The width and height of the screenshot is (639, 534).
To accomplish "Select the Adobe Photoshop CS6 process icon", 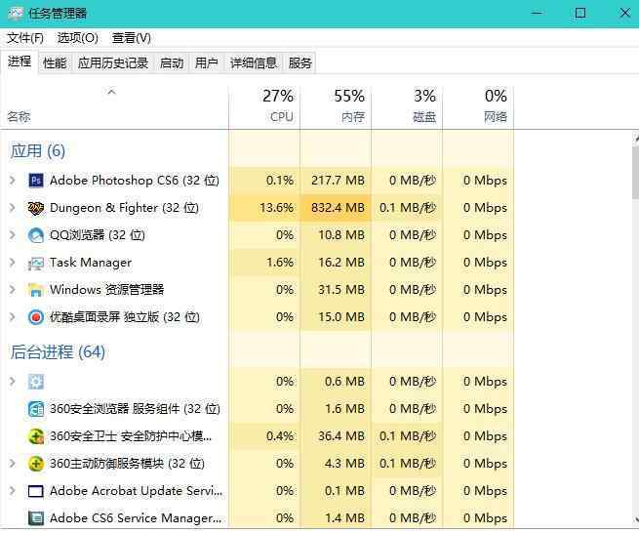I will click(x=36, y=181).
